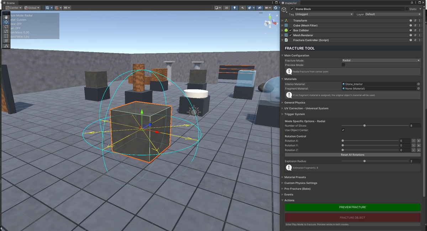Disable Box Collider component checkbox
This screenshot has height=231, width=427.
(x=290, y=31)
